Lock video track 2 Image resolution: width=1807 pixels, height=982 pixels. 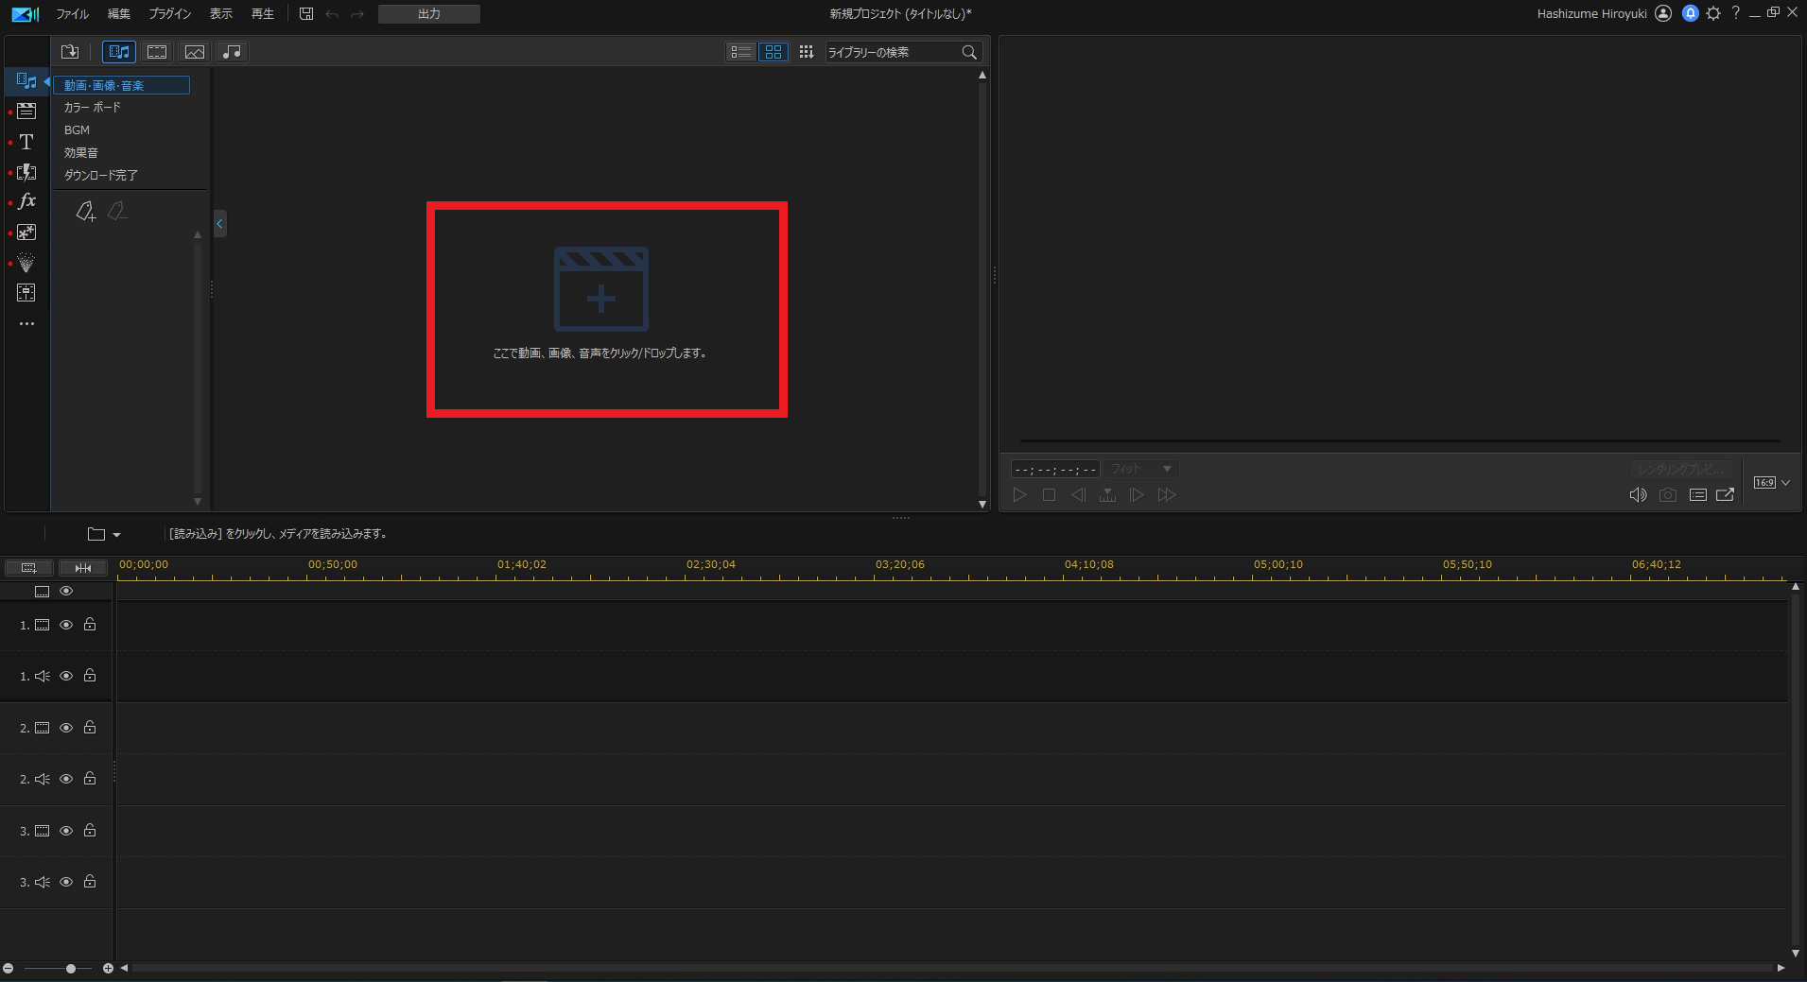pyautogui.click(x=90, y=727)
